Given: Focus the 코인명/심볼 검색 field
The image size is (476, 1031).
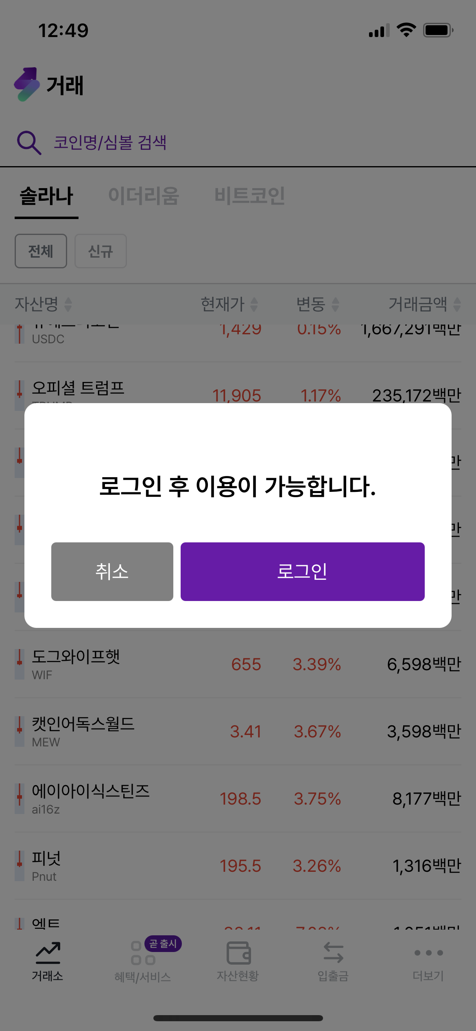Looking at the screenshot, I should pyautogui.click(x=110, y=143).
